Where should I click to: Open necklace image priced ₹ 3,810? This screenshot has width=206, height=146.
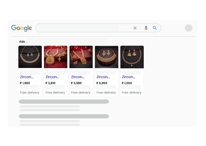pos(56,57)
